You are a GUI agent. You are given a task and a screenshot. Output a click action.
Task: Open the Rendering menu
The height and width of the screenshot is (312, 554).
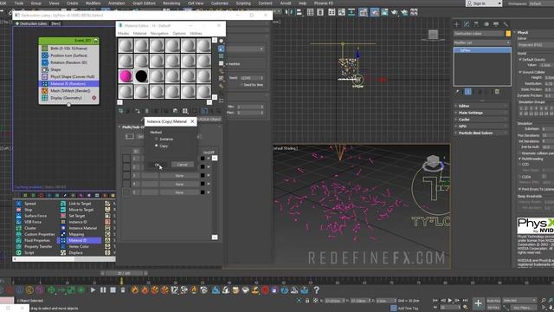pyautogui.click(x=171, y=3)
